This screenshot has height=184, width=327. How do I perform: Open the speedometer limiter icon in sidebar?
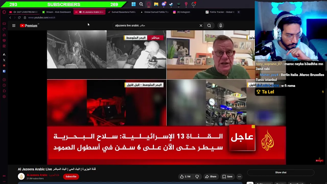coord(4,29)
